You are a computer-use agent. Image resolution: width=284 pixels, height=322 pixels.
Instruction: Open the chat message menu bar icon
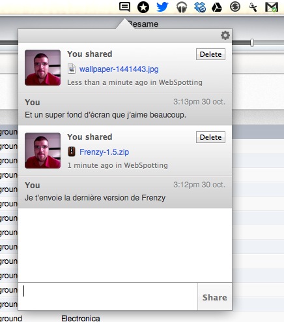[x=125, y=7]
